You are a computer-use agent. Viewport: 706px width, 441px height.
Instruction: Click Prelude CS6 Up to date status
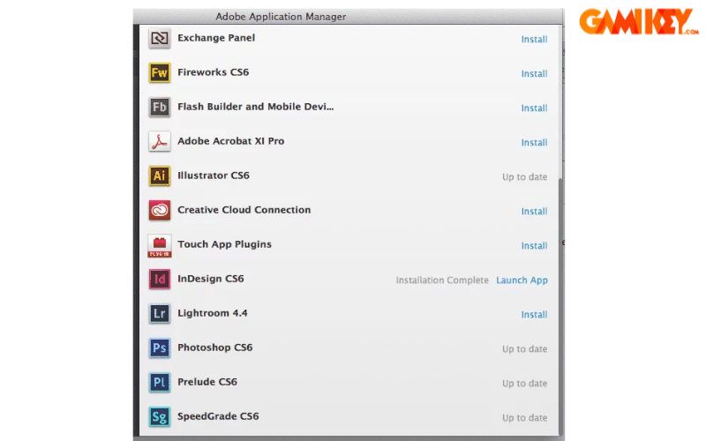coord(524,384)
